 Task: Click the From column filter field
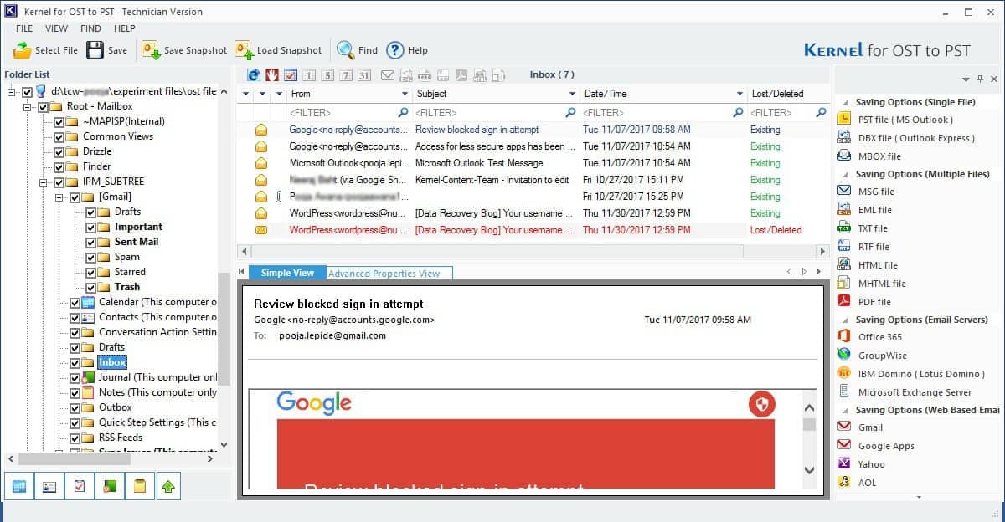pos(348,112)
